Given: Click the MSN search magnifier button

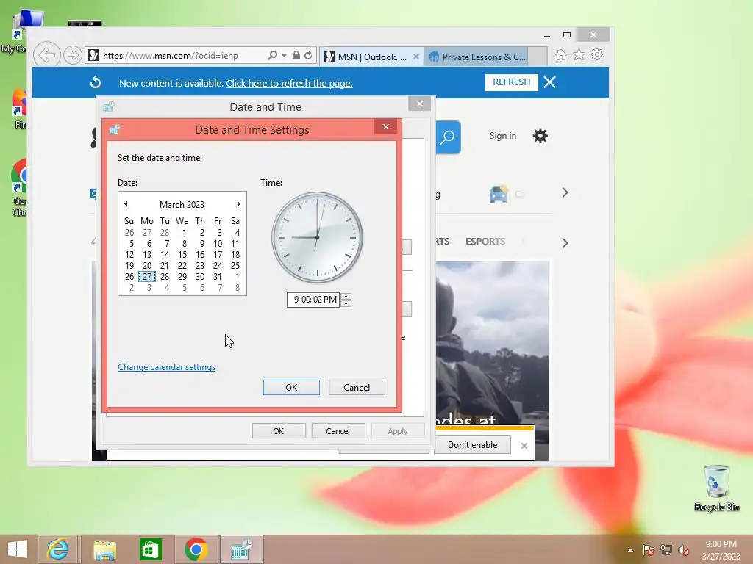Looking at the screenshot, I should tap(448, 137).
